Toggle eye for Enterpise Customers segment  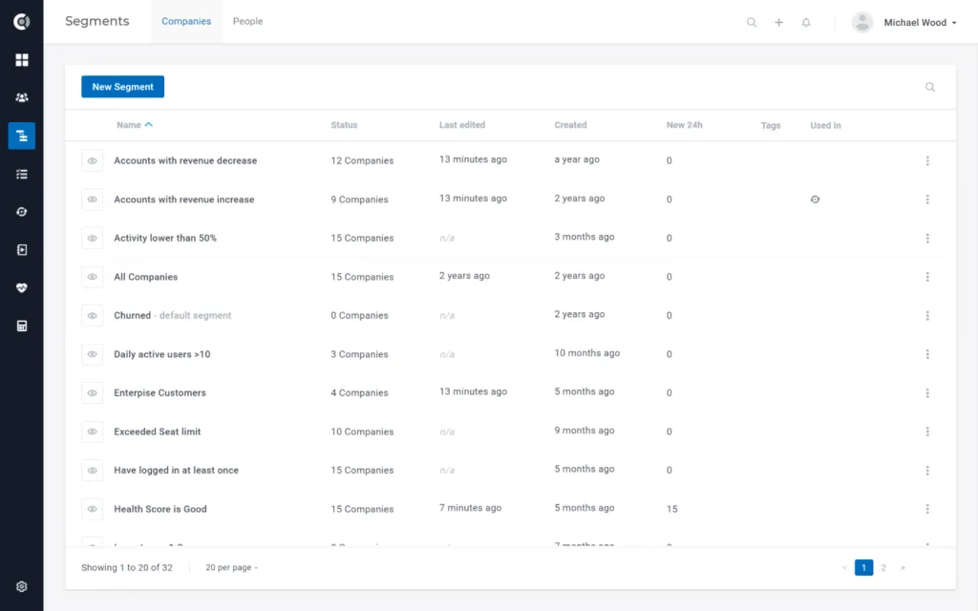[x=93, y=392]
